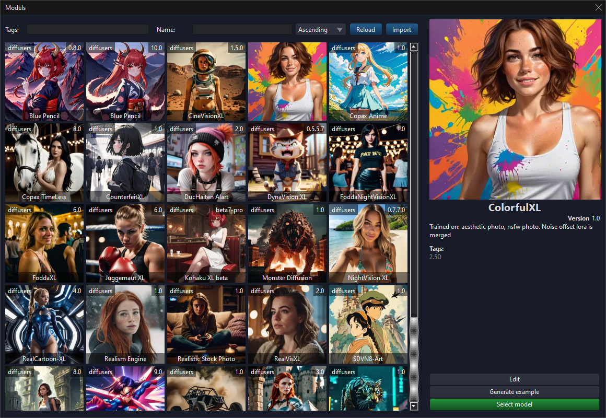Click the green Select model button
Screen dimensions: 606x418
tap(515, 404)
